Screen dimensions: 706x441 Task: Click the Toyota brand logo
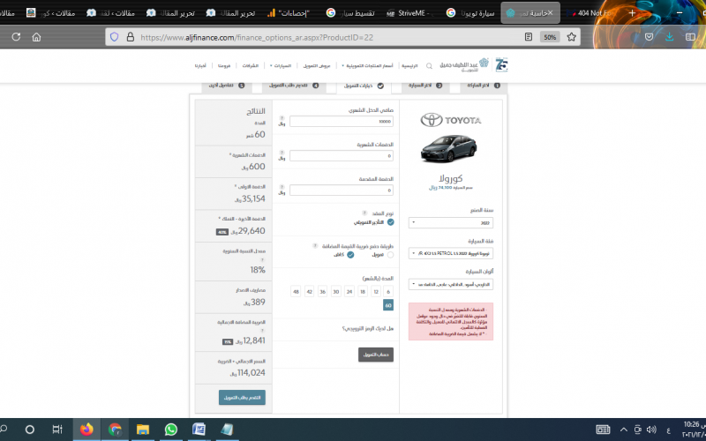[451, 120]
